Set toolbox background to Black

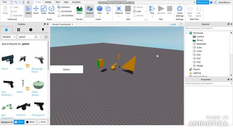(x=30, y=122)
